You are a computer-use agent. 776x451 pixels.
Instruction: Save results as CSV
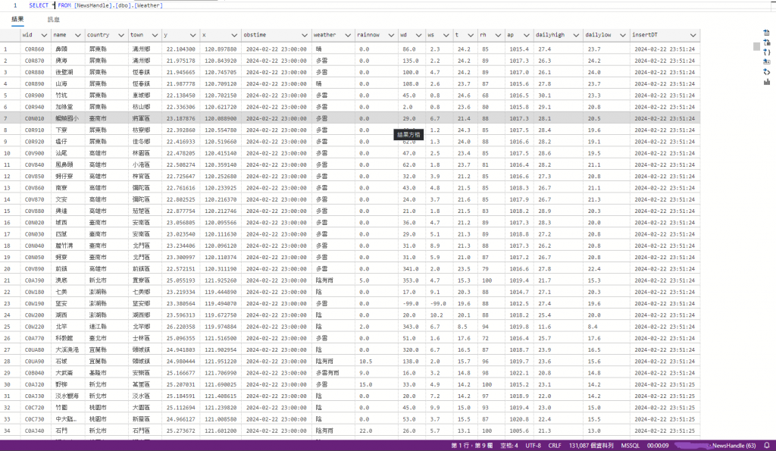pos(767,33)
